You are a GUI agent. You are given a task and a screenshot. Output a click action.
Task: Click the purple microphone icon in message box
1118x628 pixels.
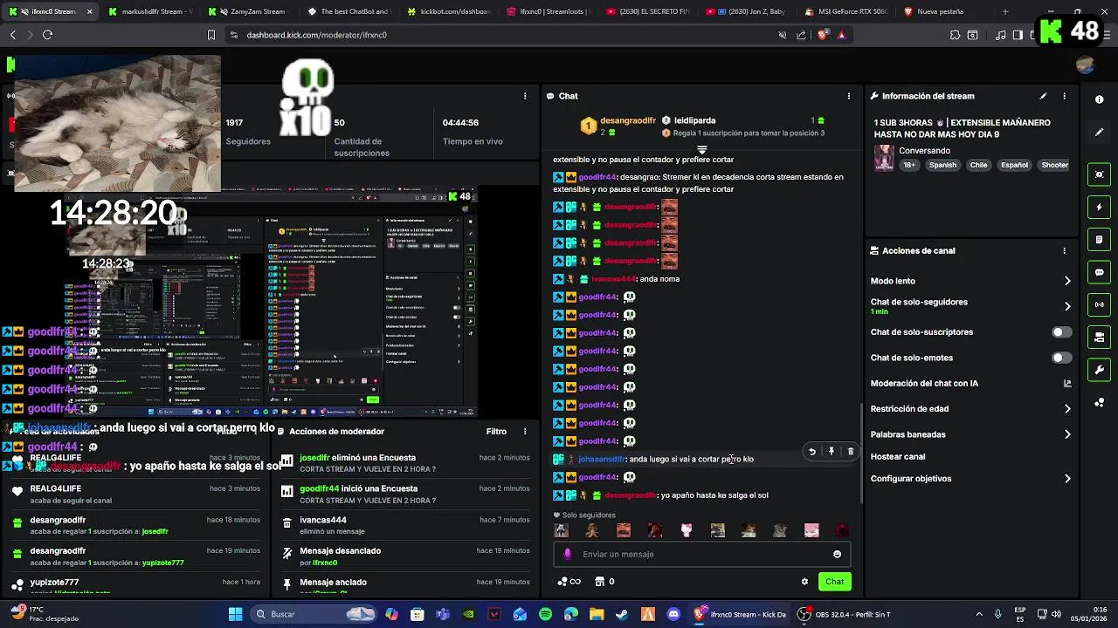click(x=568, y=554)
